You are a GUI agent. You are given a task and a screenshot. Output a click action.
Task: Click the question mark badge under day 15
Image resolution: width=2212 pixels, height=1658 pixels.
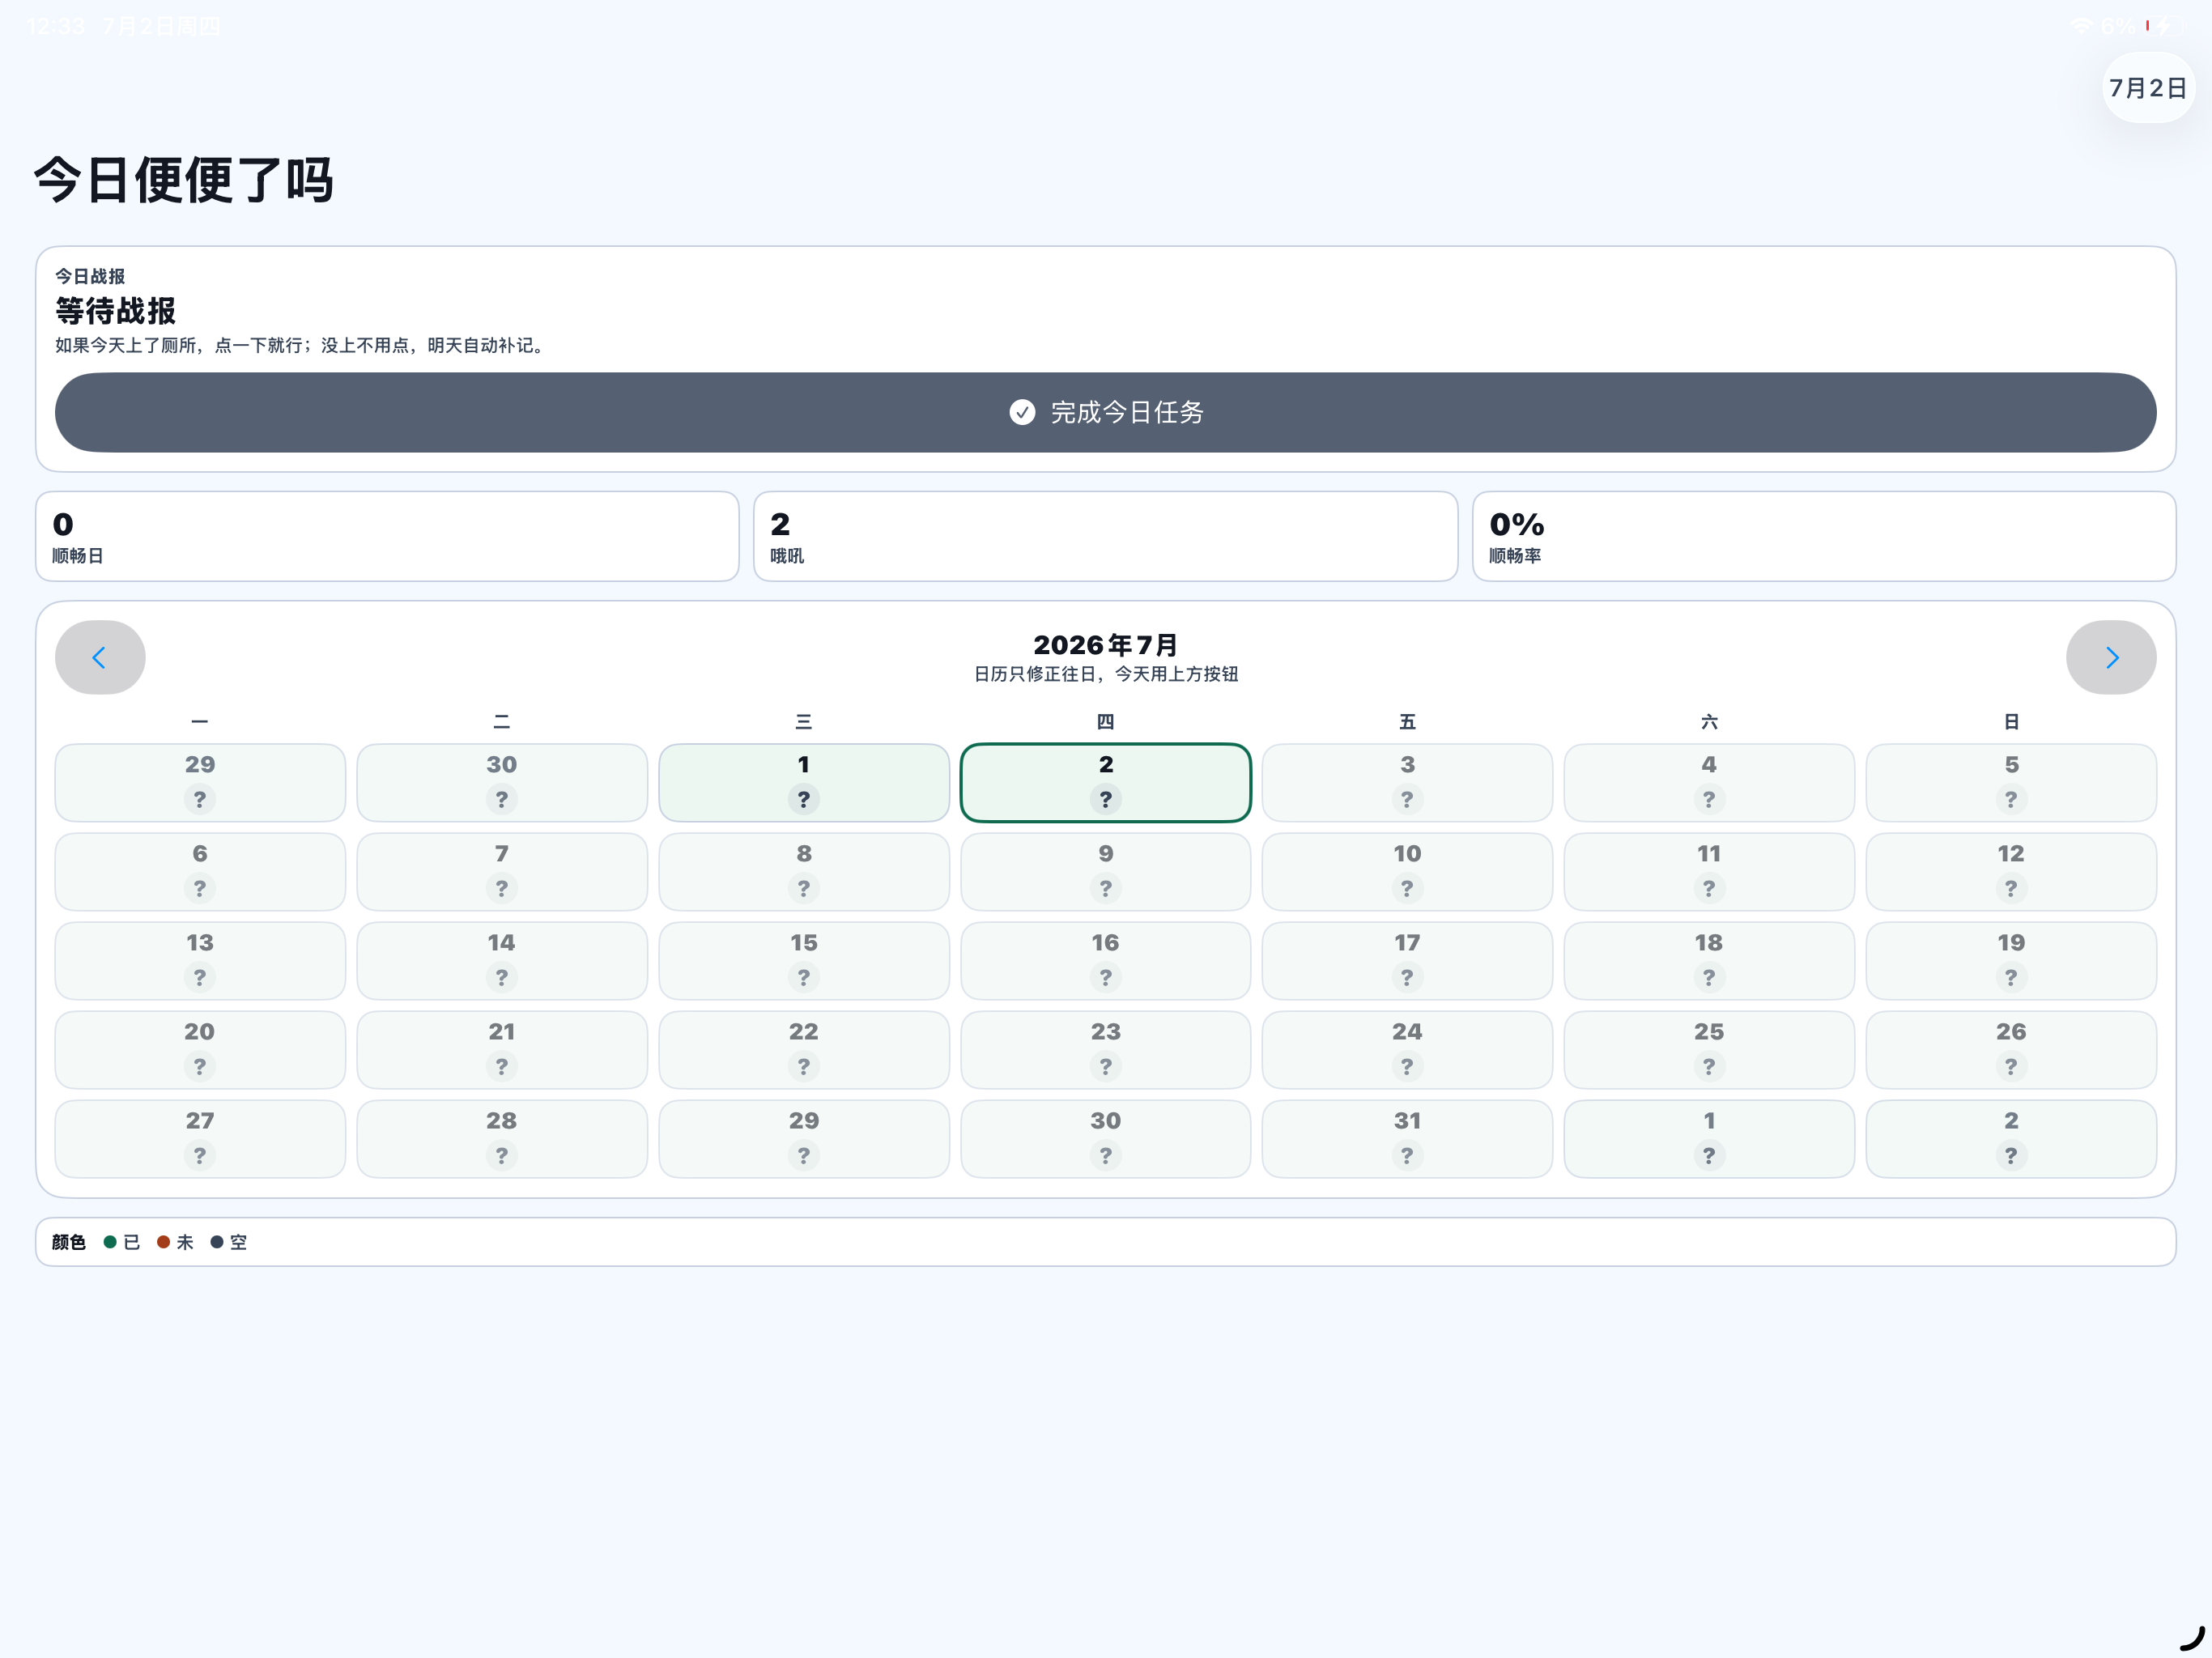tap(804, 977)
